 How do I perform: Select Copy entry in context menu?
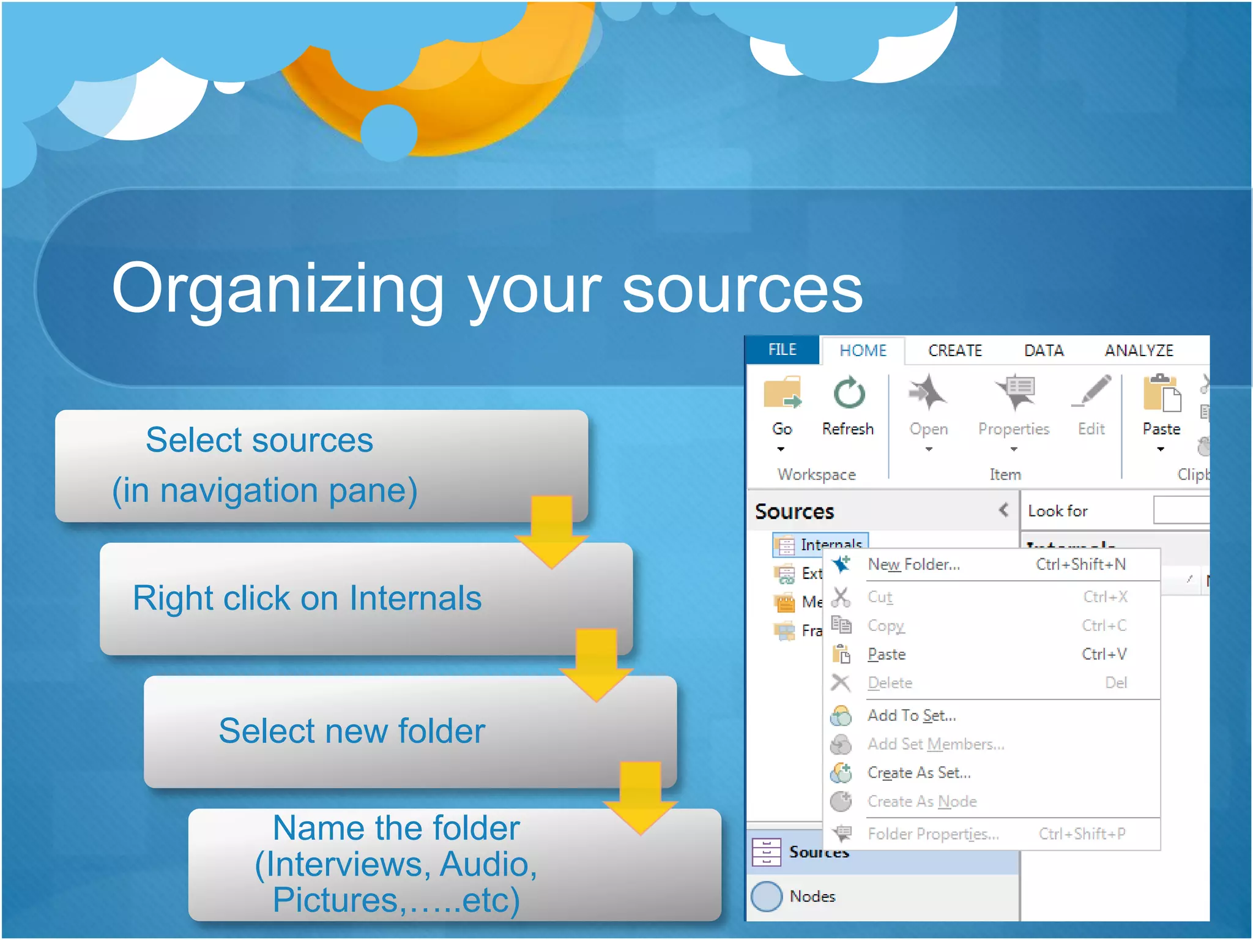pyautogui.click(x=992, y=625)
